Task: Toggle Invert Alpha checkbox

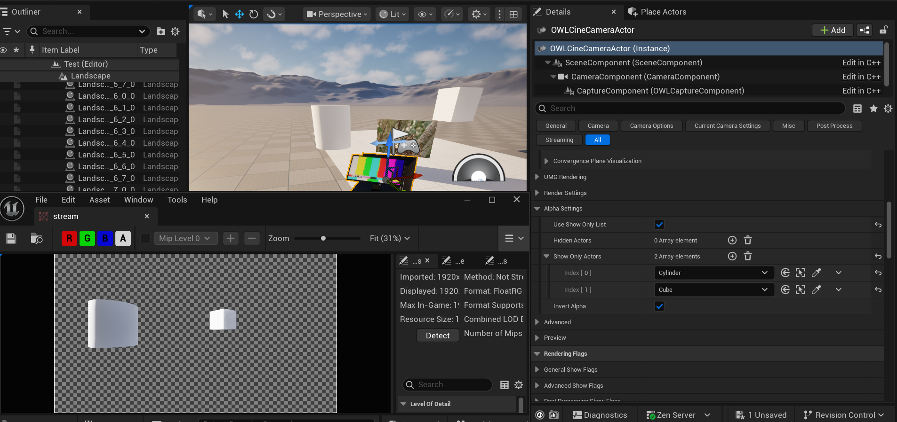Action: tap(659, 306)
